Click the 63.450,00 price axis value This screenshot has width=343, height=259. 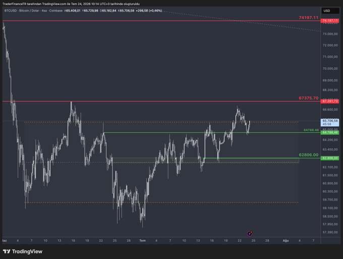click(330, 149)
